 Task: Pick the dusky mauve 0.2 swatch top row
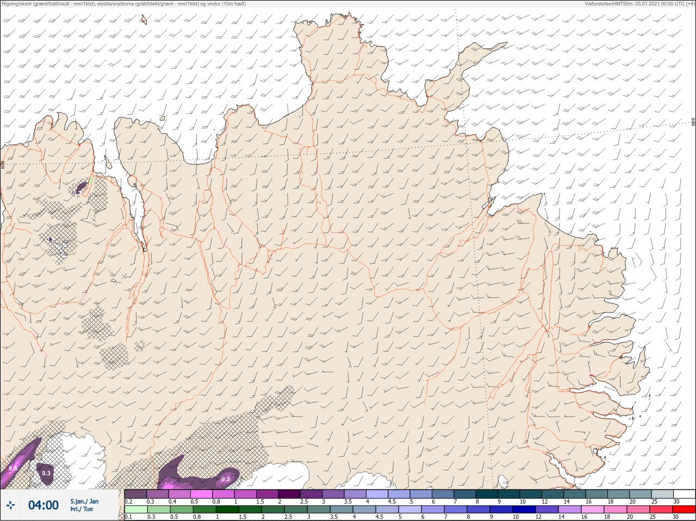136,494
